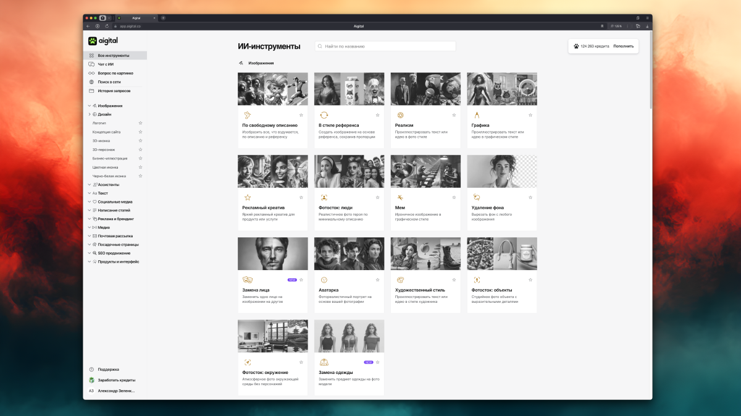The height and width of the screenshot is (416, 741).
Task: Select 'Все инструменты' in the sidebar
Action: click(x=115, y=56)
